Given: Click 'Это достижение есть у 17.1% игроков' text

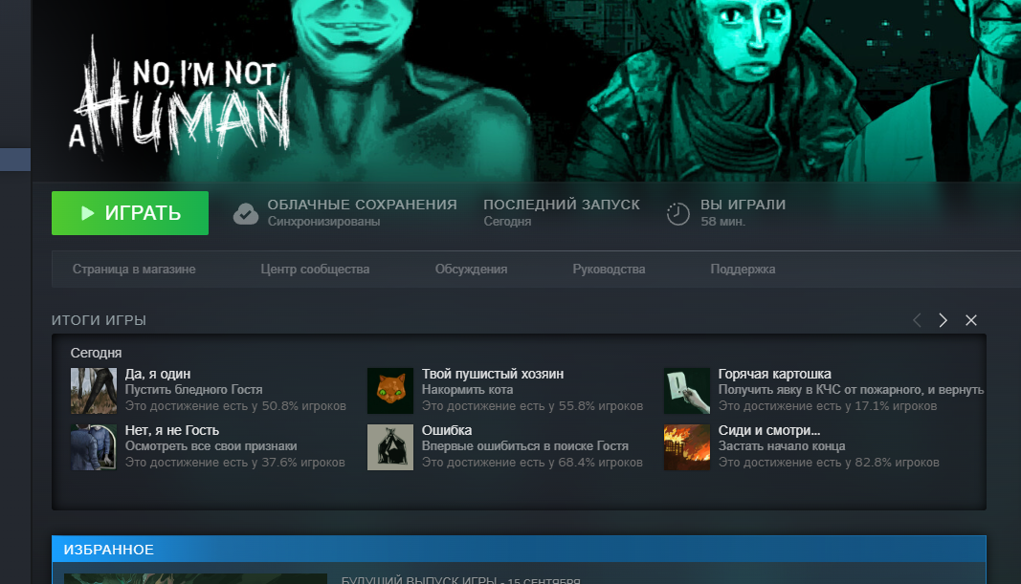Looking at the screenshot, I should point(828,406).
